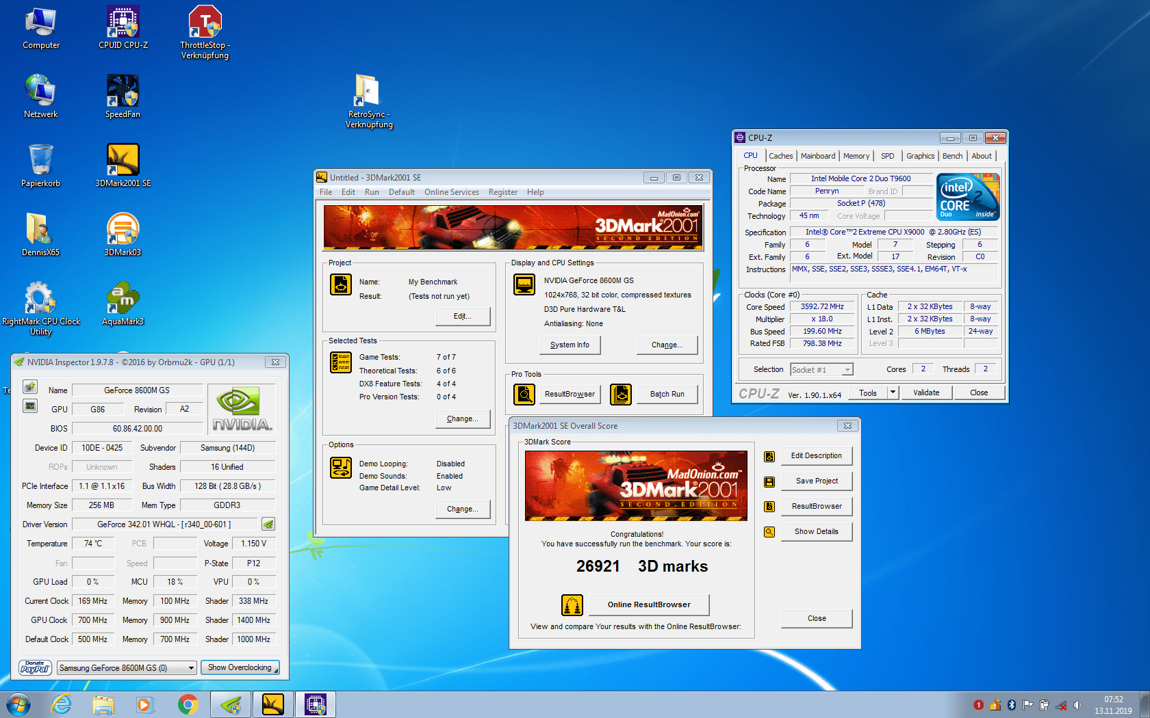Image resolution: width=1150 pixels, height=718 pixels.
Task: Expand the GPU selection dropdown in NVIDIA Inspector
Action: point(192,668)
